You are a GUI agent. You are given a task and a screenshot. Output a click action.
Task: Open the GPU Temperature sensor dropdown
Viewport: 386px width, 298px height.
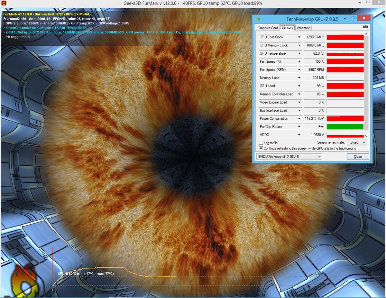[x=299, y=53]
